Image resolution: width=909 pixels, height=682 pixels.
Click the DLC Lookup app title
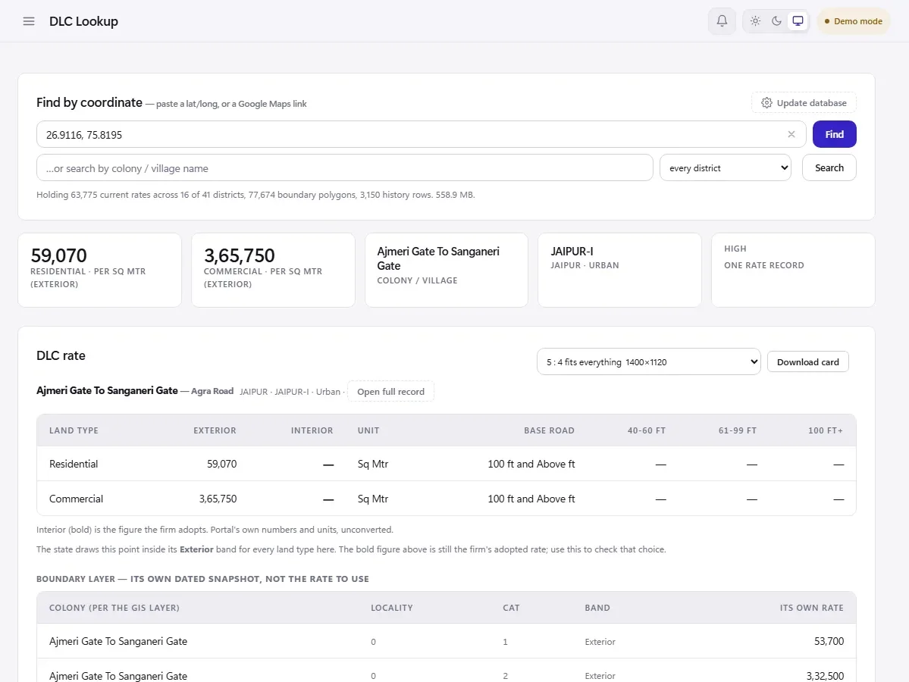tap(83, 21)
